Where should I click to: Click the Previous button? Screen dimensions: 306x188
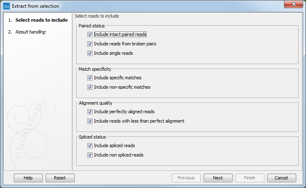click(186, 178)
